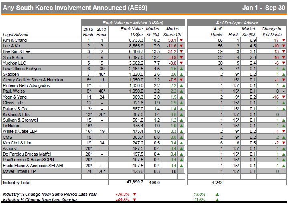The image size is (288, 205).
Task: Select the rank value 6,486.7
Action: pos(136,51)
